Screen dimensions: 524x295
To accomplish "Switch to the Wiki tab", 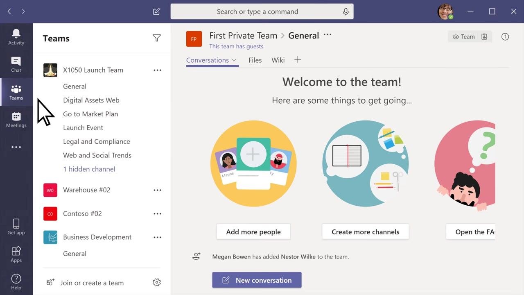I will (x=278, y=60).
